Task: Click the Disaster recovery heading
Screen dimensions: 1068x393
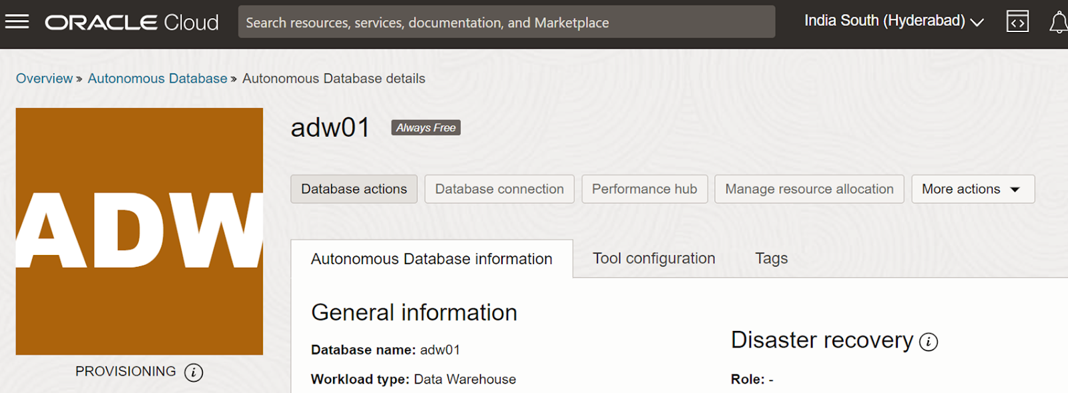Action: tap(822, 340)
